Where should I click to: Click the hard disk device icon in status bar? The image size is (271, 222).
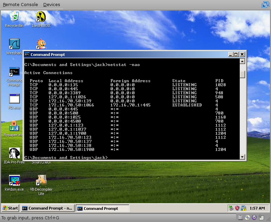[x=240, y=218]
